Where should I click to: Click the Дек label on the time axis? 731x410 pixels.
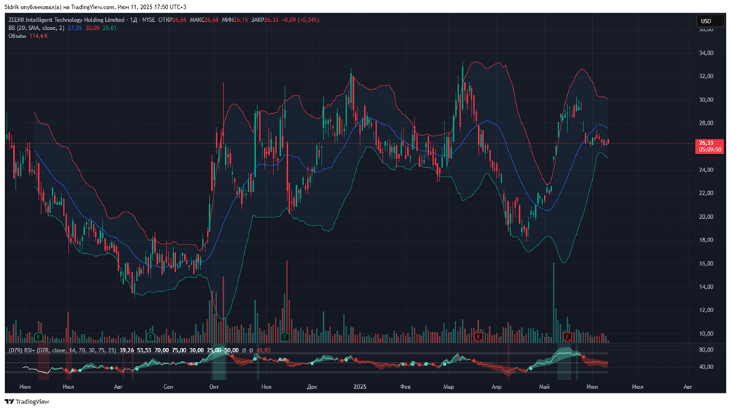[312, 387]
